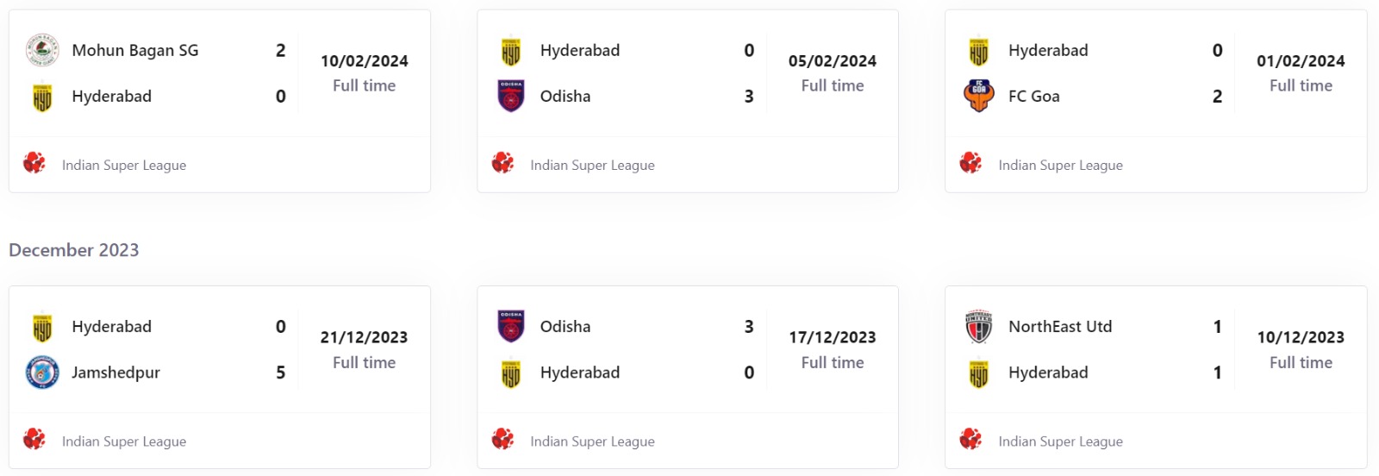The height and width of the screenshot is (476, 1379).
Task: Click the Mohun Bagan SG club crest
Action: [x=42, y=50]
